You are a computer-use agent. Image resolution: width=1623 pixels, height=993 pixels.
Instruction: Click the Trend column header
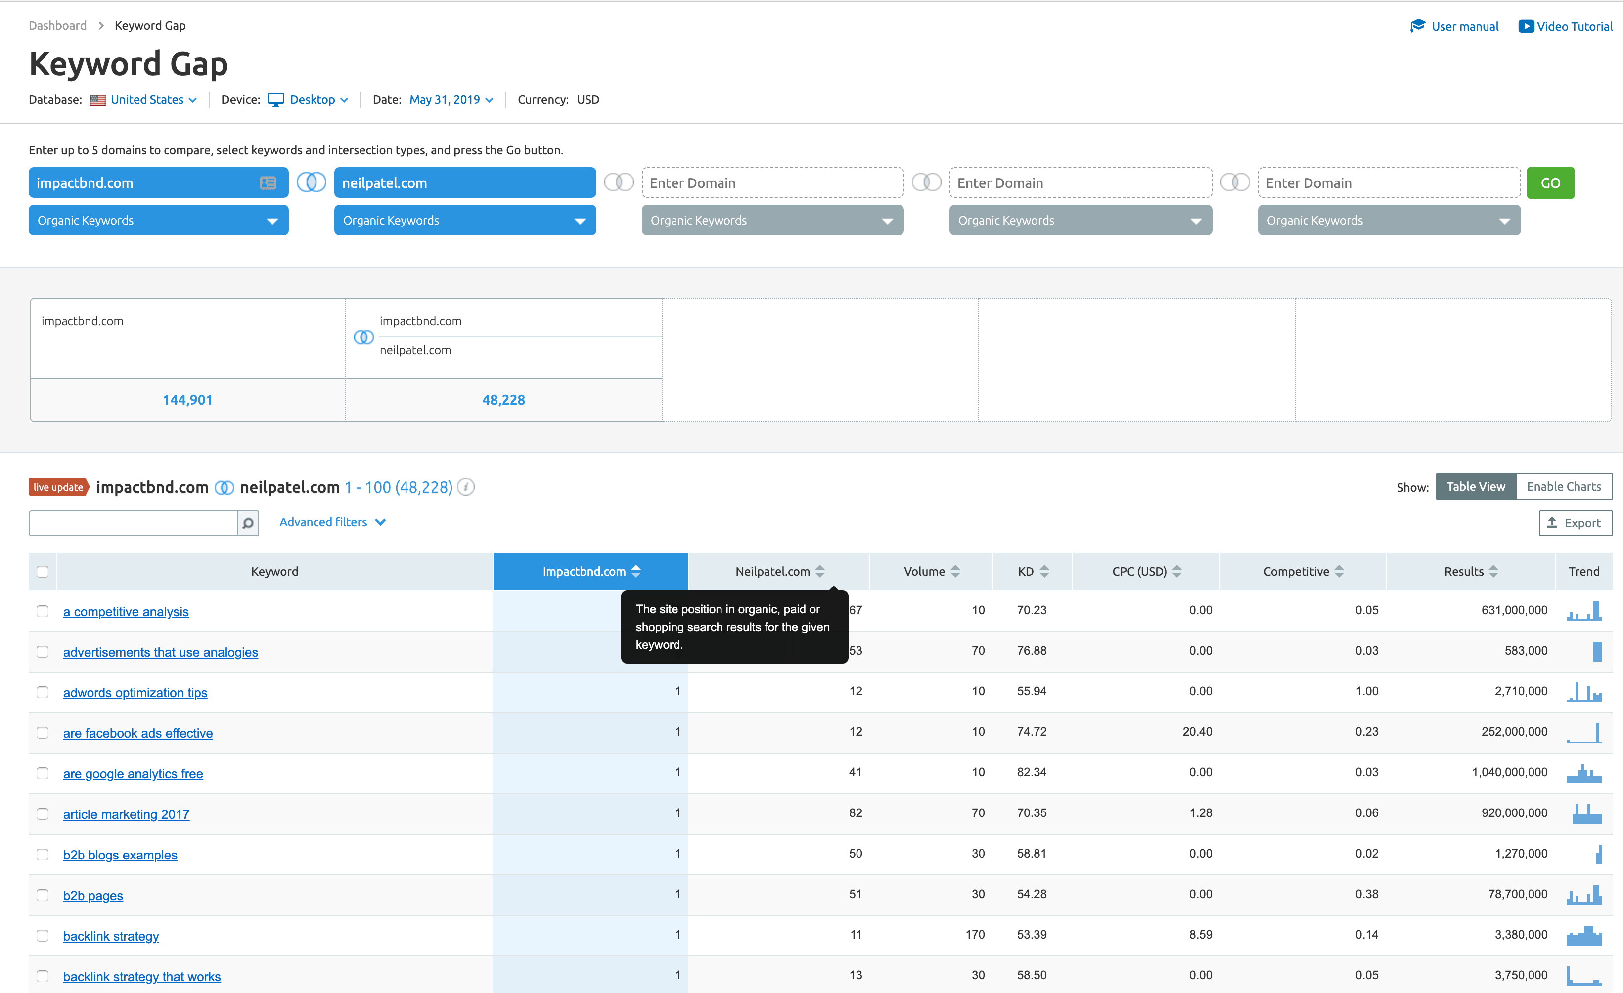click(x=1583, y=571)
